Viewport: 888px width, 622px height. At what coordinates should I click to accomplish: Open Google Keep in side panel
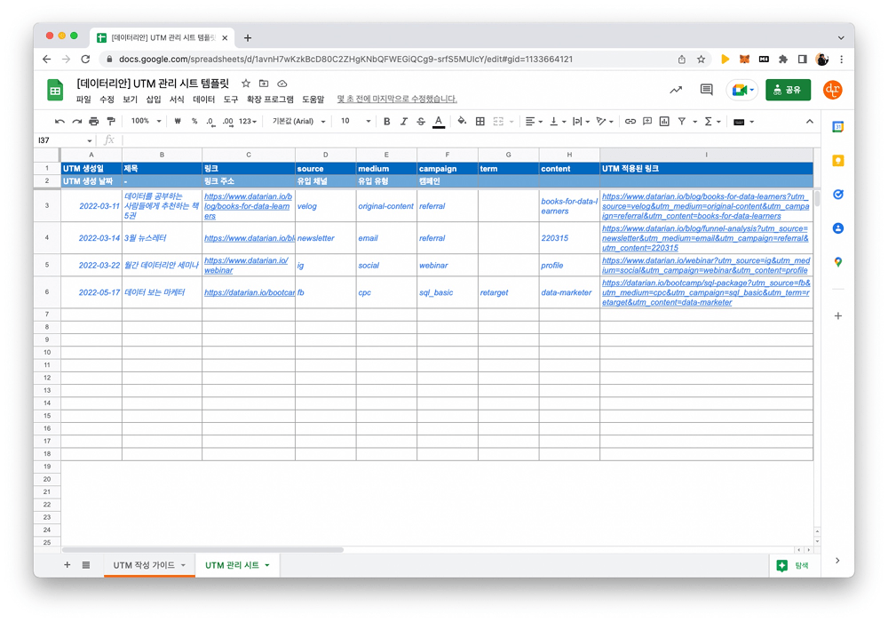(x=837, y=161)
